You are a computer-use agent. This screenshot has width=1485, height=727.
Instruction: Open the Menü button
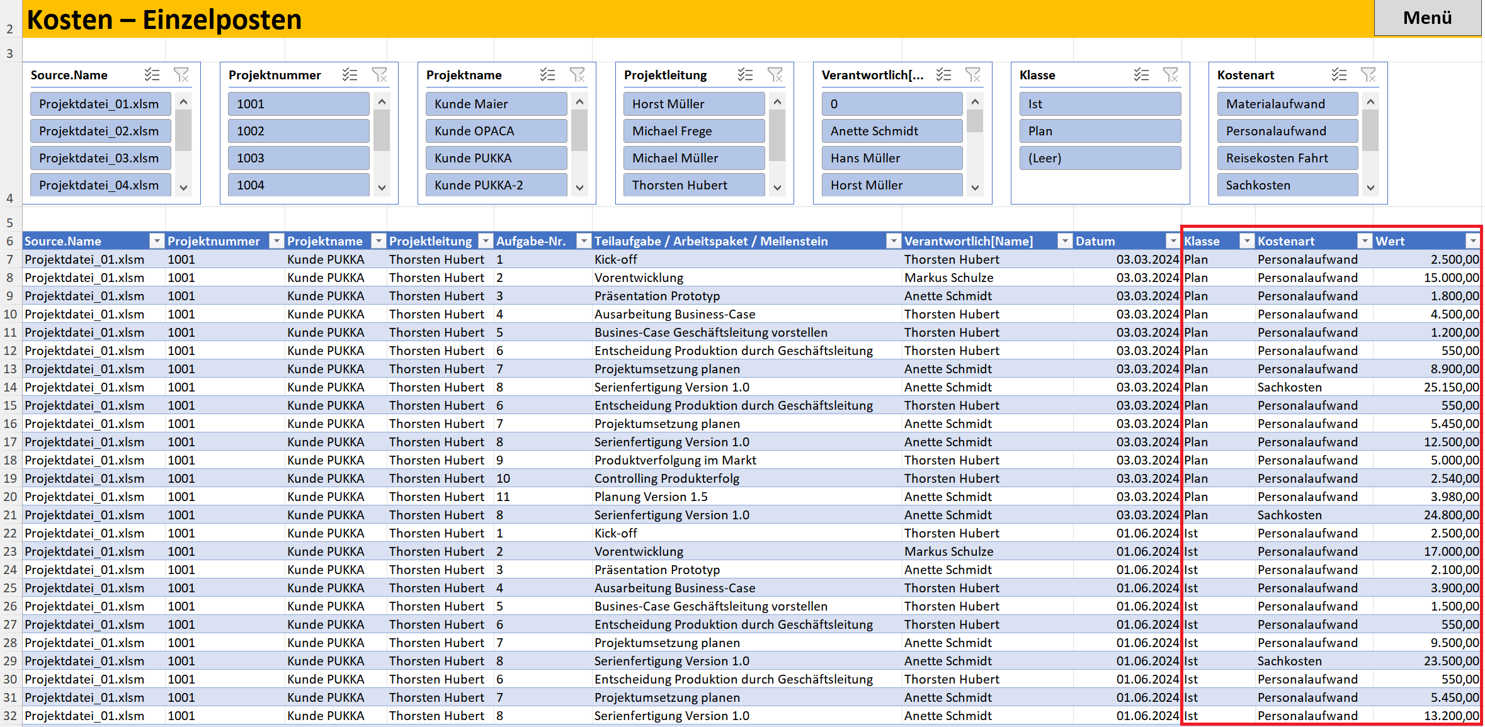[1427, 18]
